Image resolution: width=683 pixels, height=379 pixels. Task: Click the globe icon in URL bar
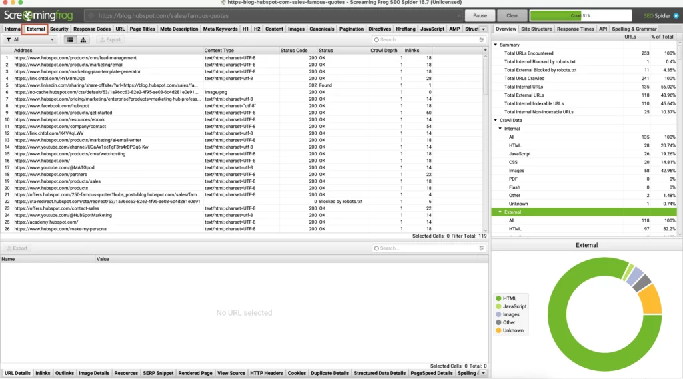tap(91, 16)
